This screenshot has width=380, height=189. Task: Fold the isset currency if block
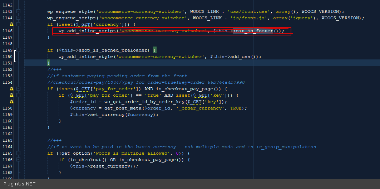(x=19, y=24)
